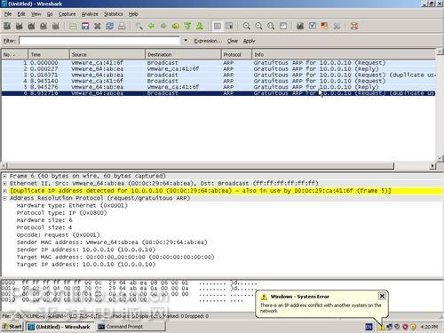Click the packet list horizontal scrollbar
444x333 pixels.
(x=201, y=166)
